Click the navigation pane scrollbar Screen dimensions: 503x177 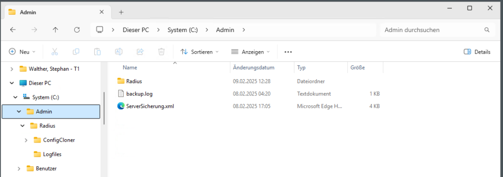point(104,108)
